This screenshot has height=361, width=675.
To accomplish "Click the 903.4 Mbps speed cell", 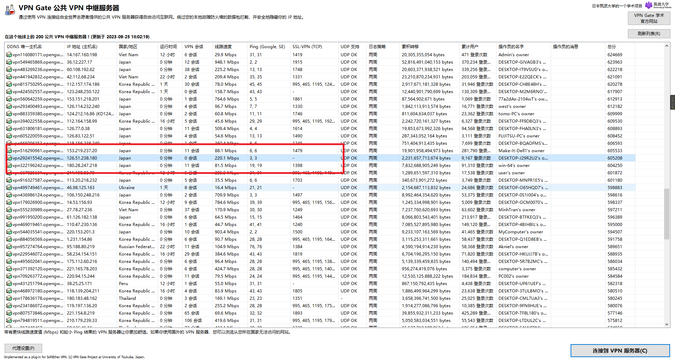I will coord(227,232).
